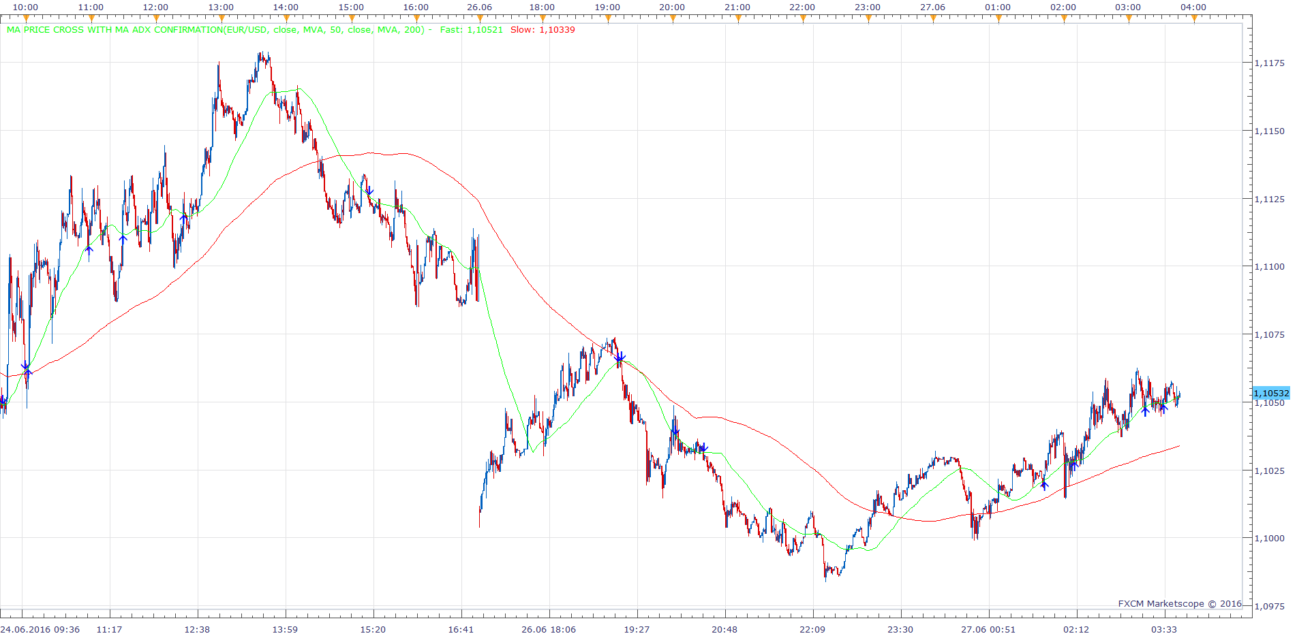Select the 12:38 bottom time label
1297x638 pixels.
(197, 629)
